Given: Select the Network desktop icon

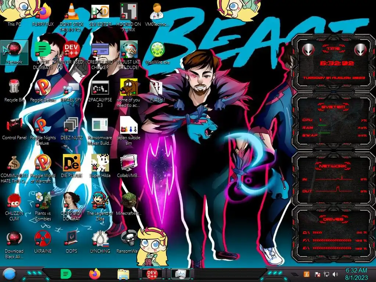Looking at the screenshot, I should 14,53.
